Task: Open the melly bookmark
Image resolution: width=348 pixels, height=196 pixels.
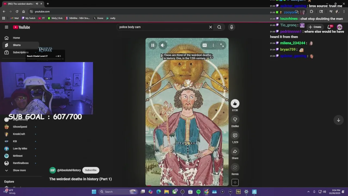Action: click(111, 18)
